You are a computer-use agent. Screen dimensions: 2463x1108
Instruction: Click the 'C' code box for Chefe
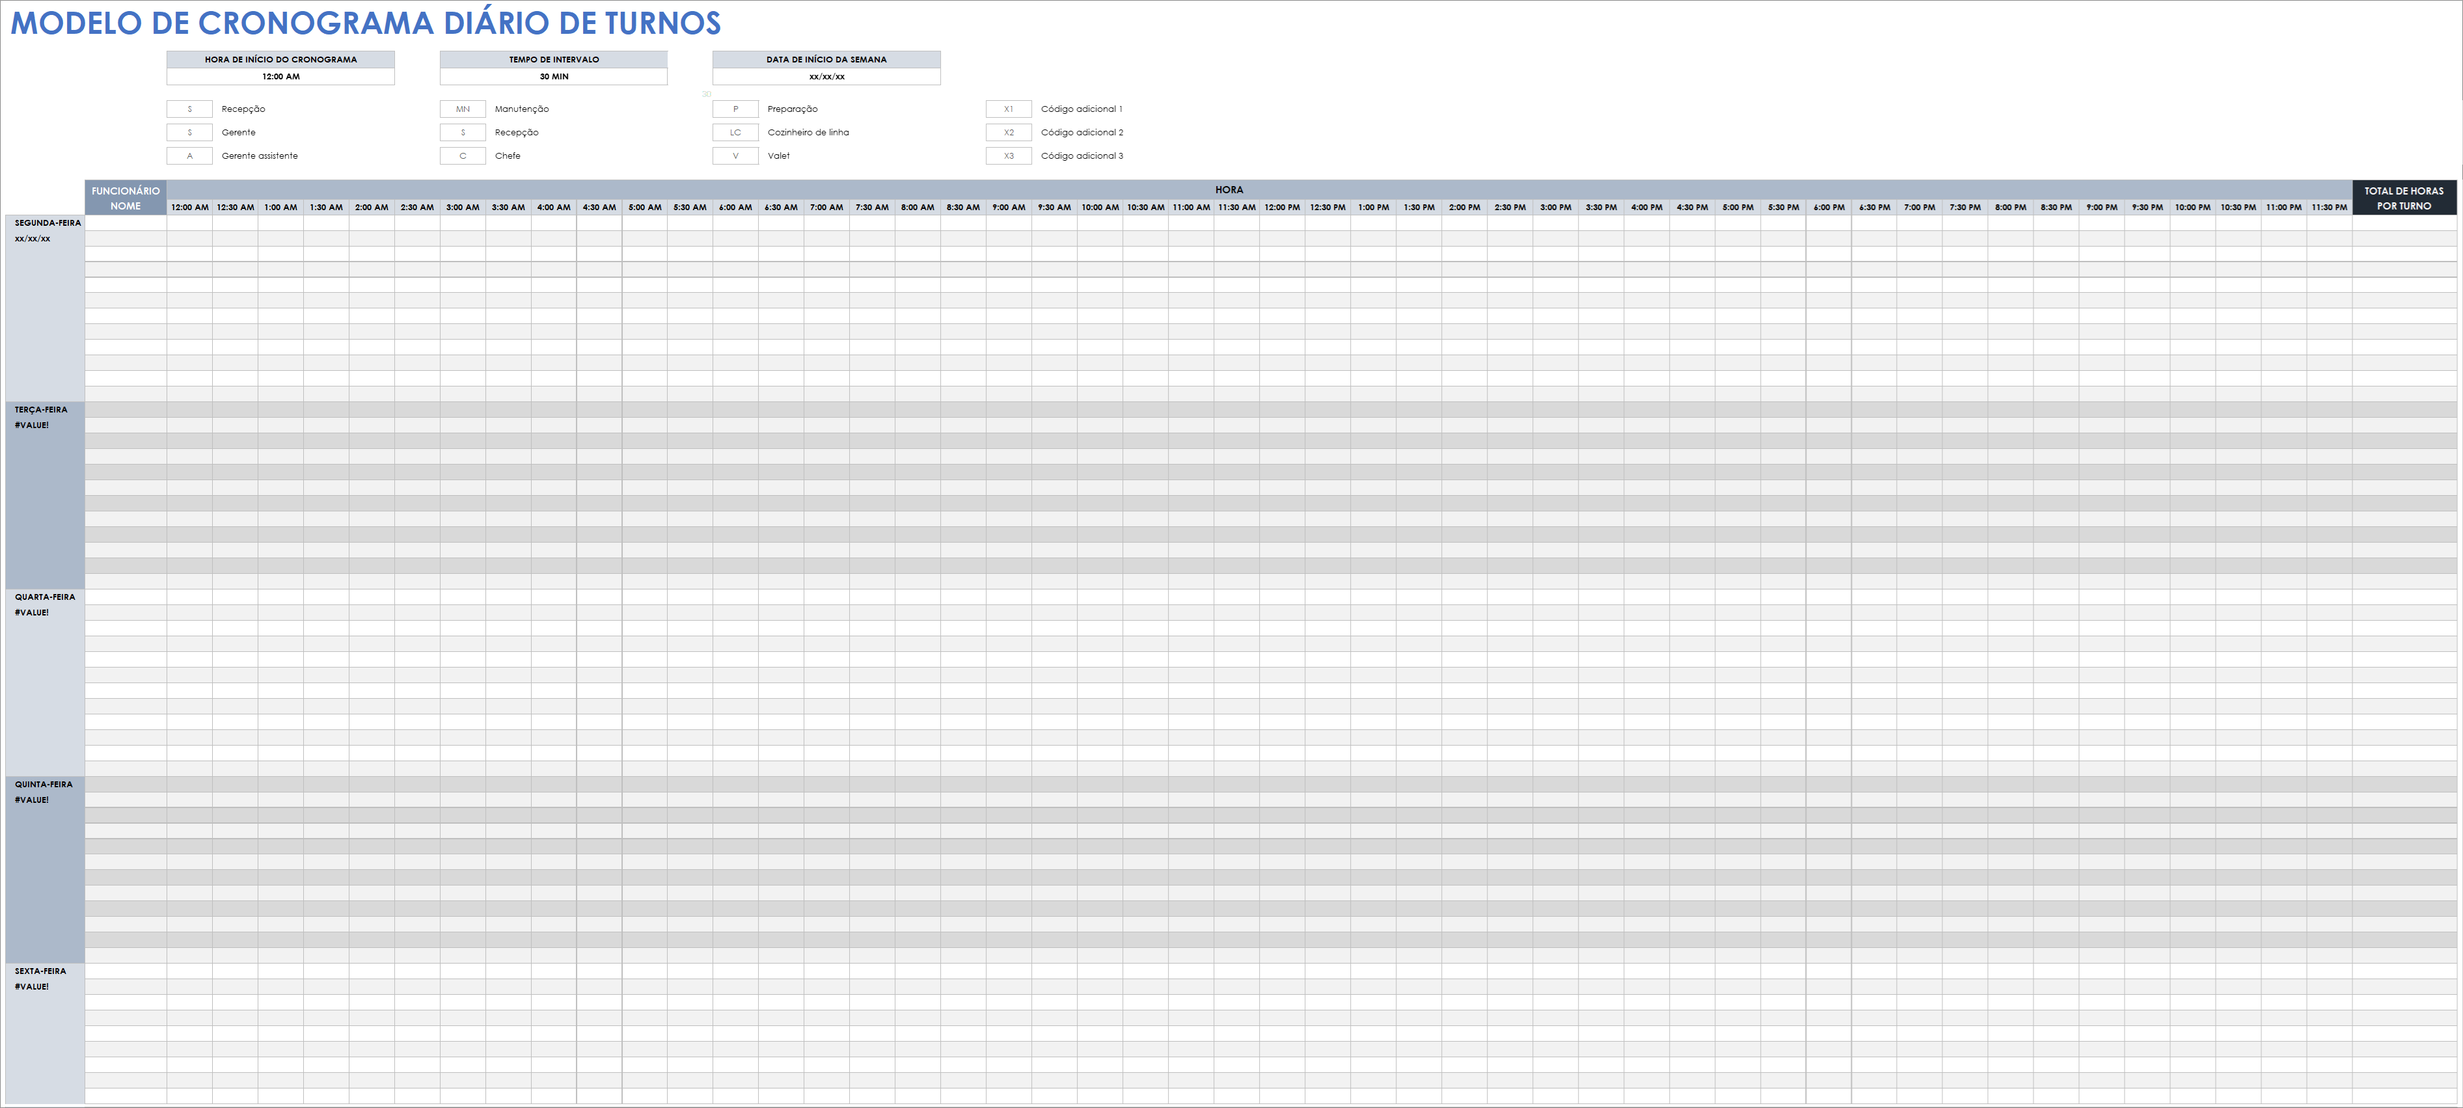tap(463, 156)
